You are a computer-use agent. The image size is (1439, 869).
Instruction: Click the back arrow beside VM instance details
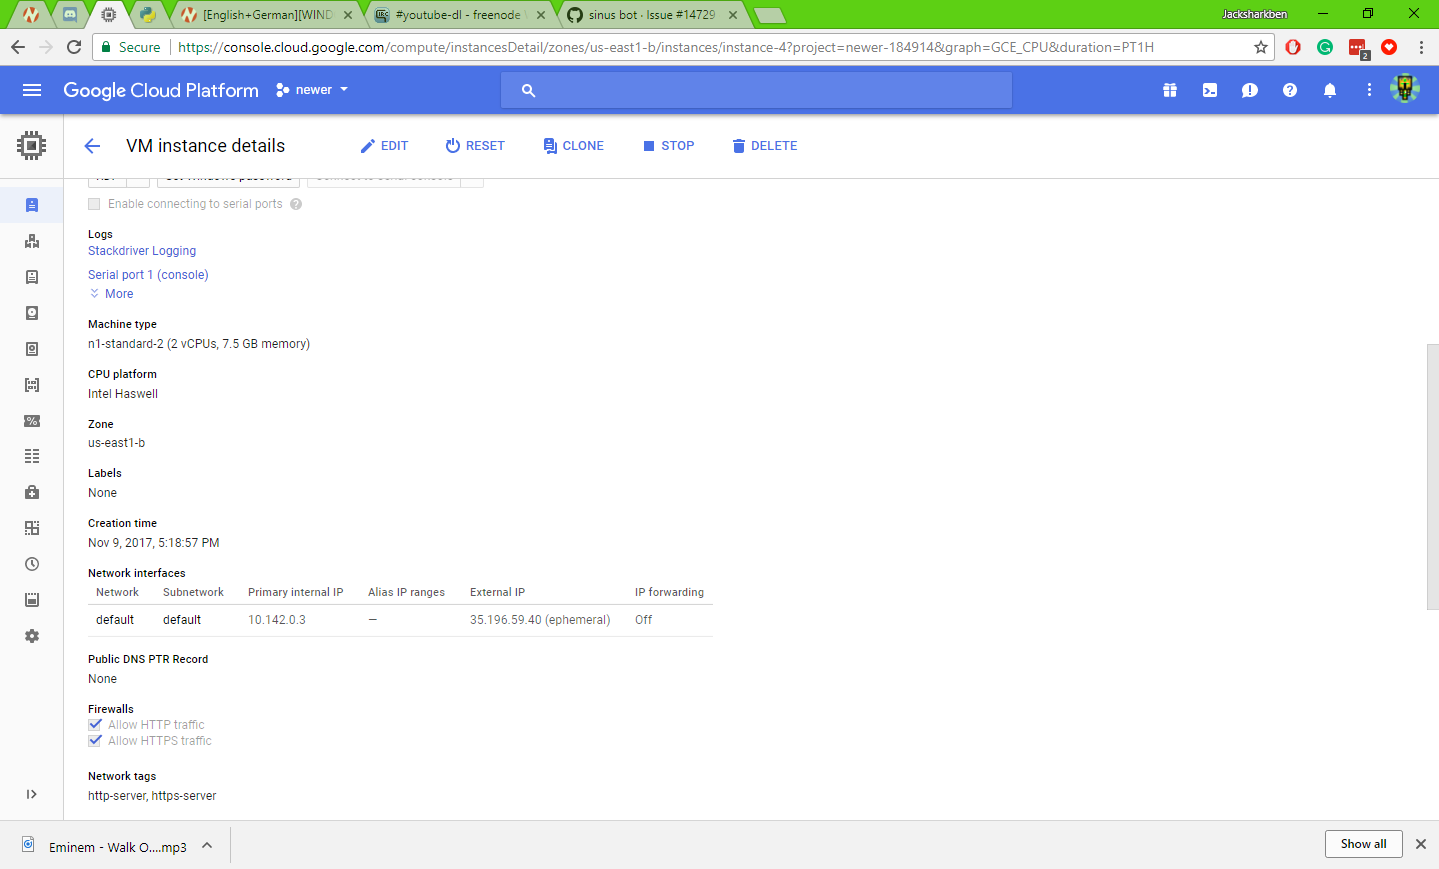pyautogui.click(x=92, y=146)
